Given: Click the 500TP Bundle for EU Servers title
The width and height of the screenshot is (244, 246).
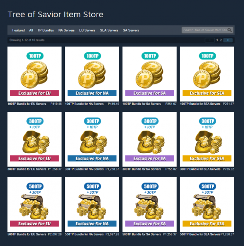Looking at the screenshot, I should (x=27, y=234).
